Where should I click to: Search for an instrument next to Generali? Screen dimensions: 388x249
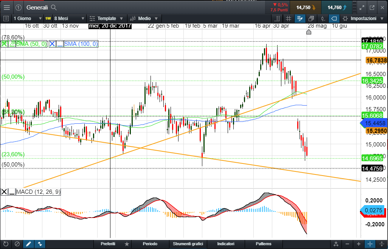[54, 8]
